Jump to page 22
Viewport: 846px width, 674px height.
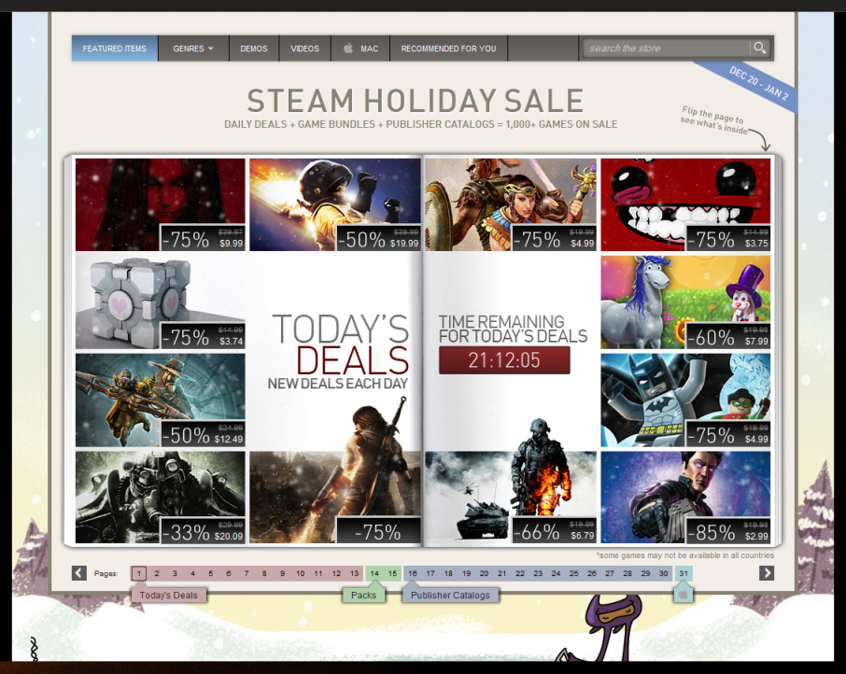click(519, 573)
